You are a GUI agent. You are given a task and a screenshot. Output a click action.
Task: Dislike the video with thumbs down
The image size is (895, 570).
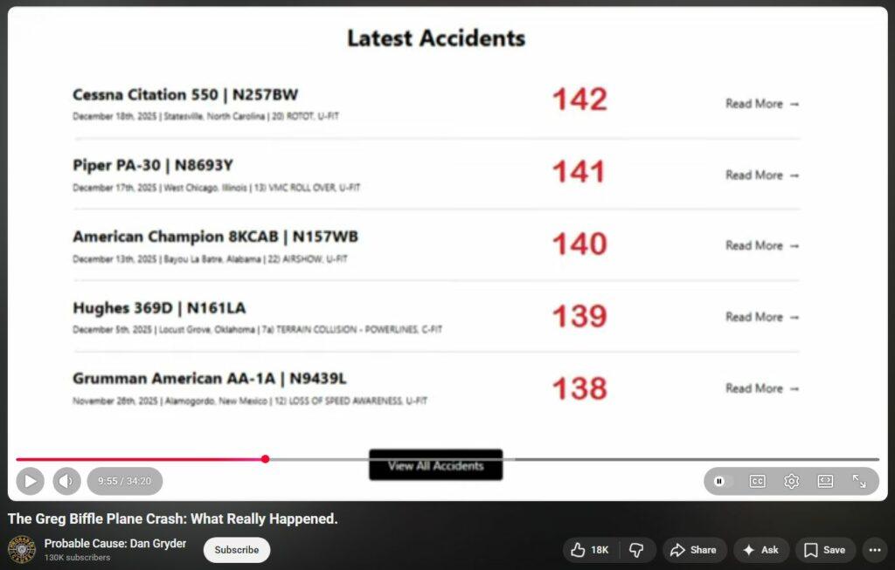tap(636, 550)
